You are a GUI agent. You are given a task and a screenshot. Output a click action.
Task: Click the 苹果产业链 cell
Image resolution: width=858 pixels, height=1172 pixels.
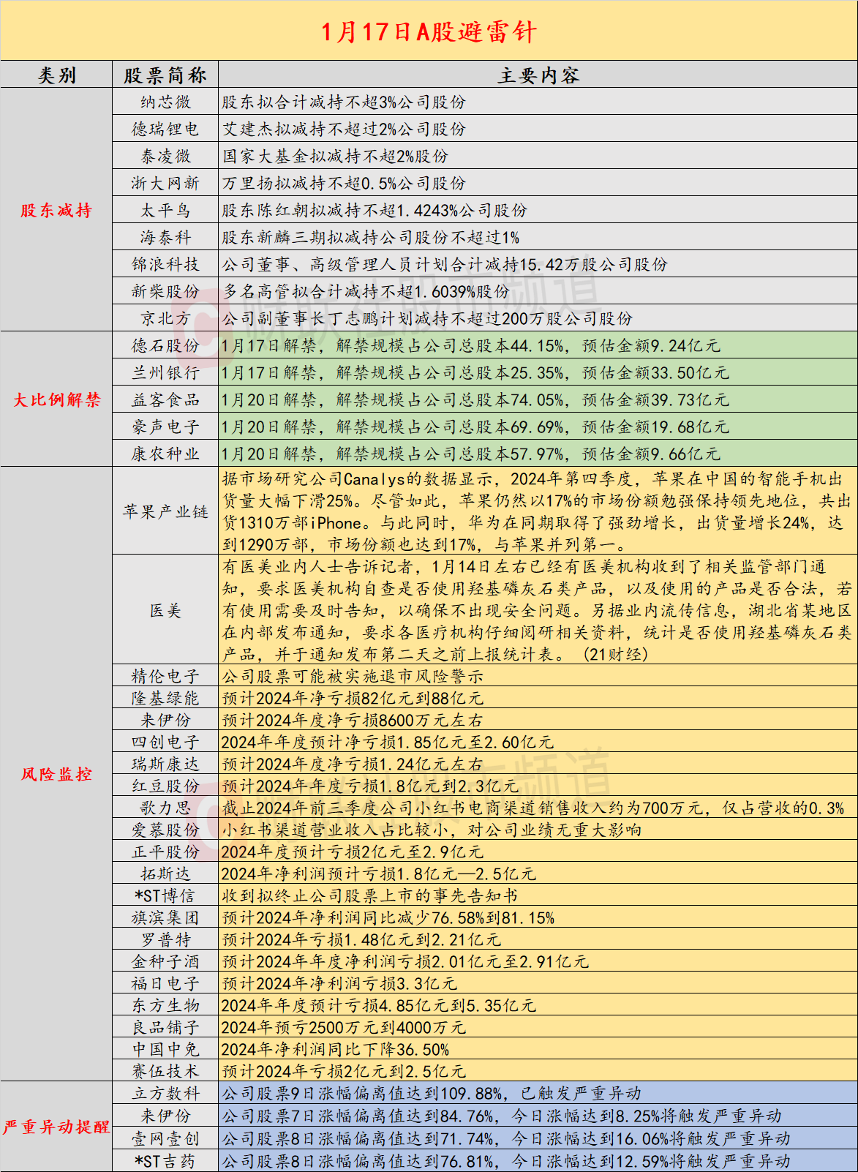(165, 511)
